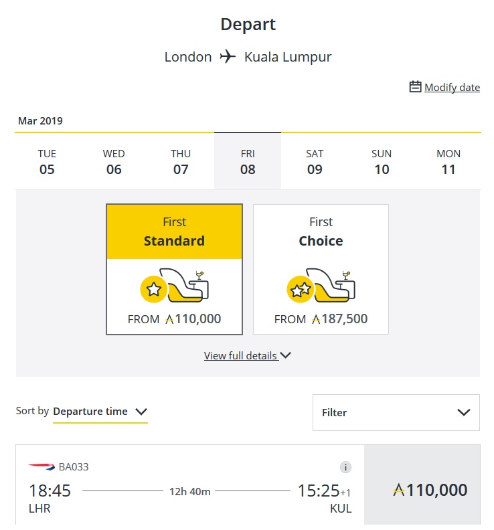Open the Filter dropdown

(x=396, y=412)
